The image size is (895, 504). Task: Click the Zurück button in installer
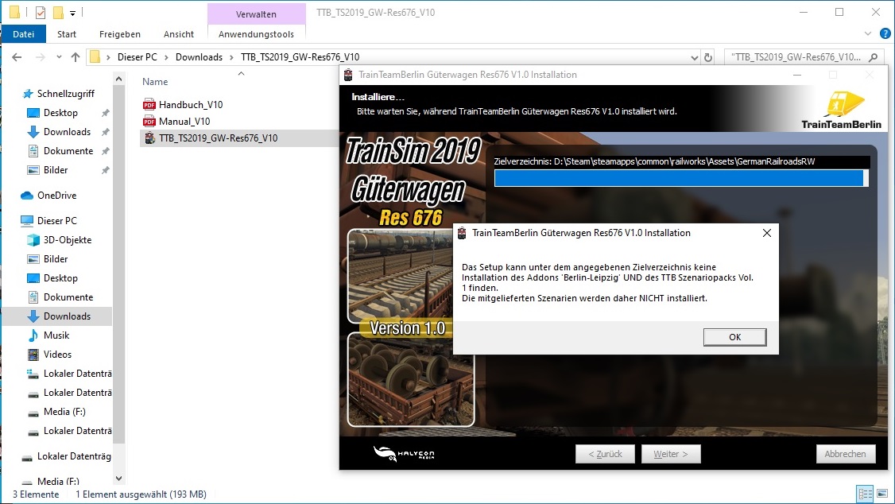click(x=605, y=454)
